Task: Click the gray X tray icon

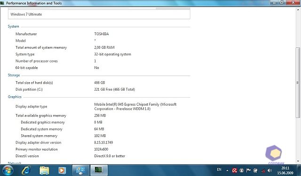Action: pyautogui.click(x=242, y=170)
